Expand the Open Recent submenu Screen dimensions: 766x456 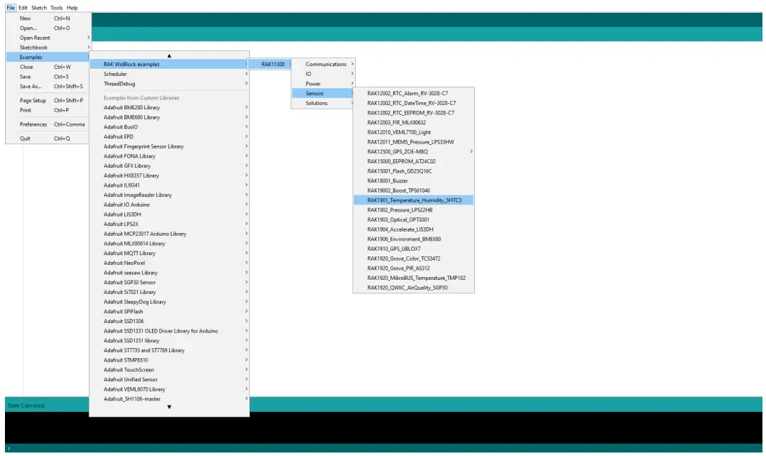48,38
